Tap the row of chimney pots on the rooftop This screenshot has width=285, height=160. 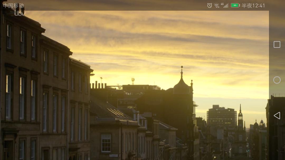coord(98,85)
